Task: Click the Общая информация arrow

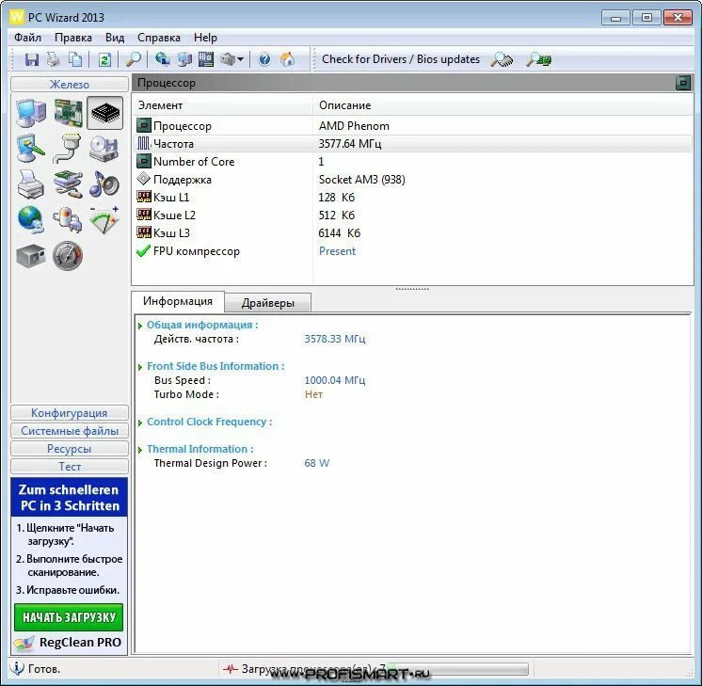Action: point(140,326)
